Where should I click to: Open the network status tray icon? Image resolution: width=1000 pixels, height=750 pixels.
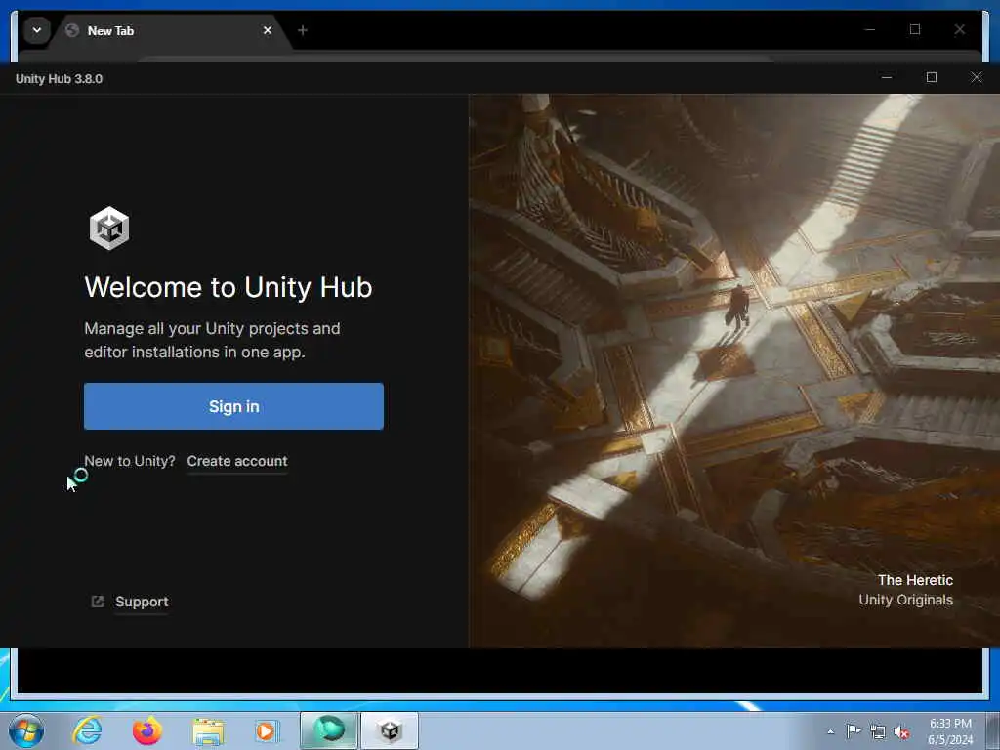click(878, 732)
